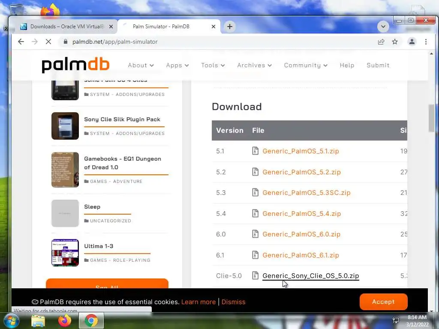Viewport: 439px width, 329px height.
Task: Click the Sleep placeholder thumbnail
Action: [65, 213]
